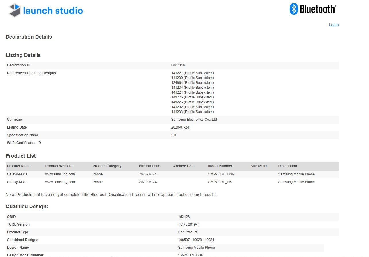The image size is (369, 257).
Task: Click the Bluetooth Qualification Process note
Action: click(111, 195)
